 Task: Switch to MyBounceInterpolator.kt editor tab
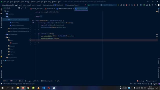pyautogui.click(x=65, y=9)
